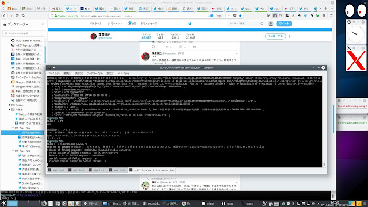Open Firefox home page icon
The width and height of the screenshot is (368, 207).
23,16
